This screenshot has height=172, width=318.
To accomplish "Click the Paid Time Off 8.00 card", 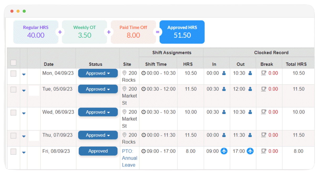I will (133, 32).
